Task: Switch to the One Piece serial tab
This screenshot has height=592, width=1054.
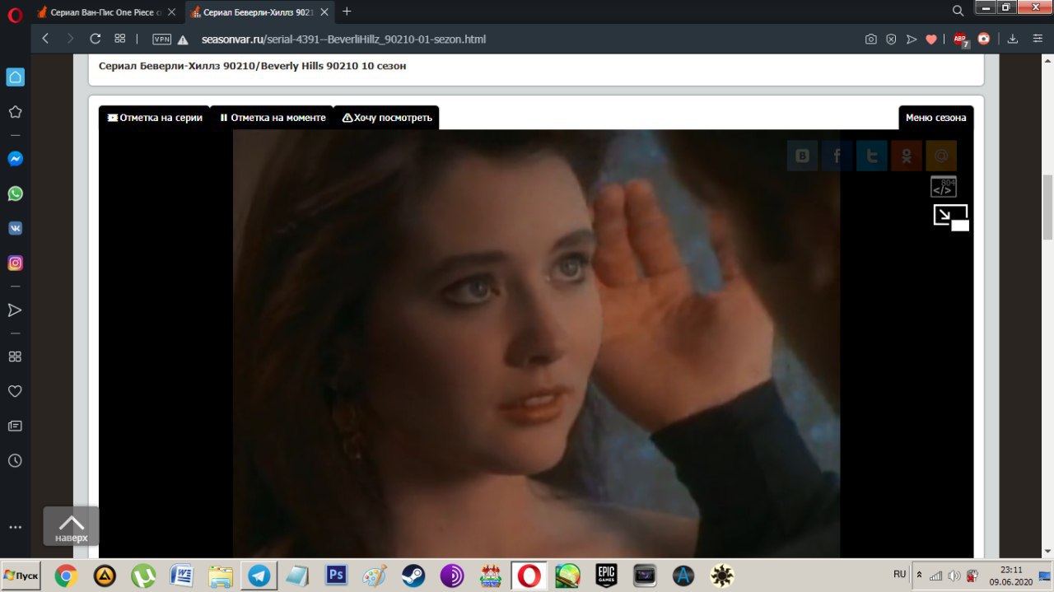Action: [x=108, y=12]
